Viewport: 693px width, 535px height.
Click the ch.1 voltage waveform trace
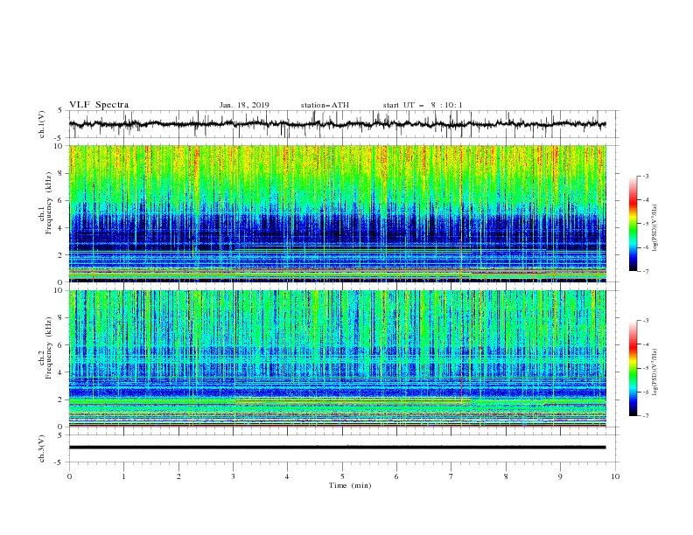(x=337, y=124)
